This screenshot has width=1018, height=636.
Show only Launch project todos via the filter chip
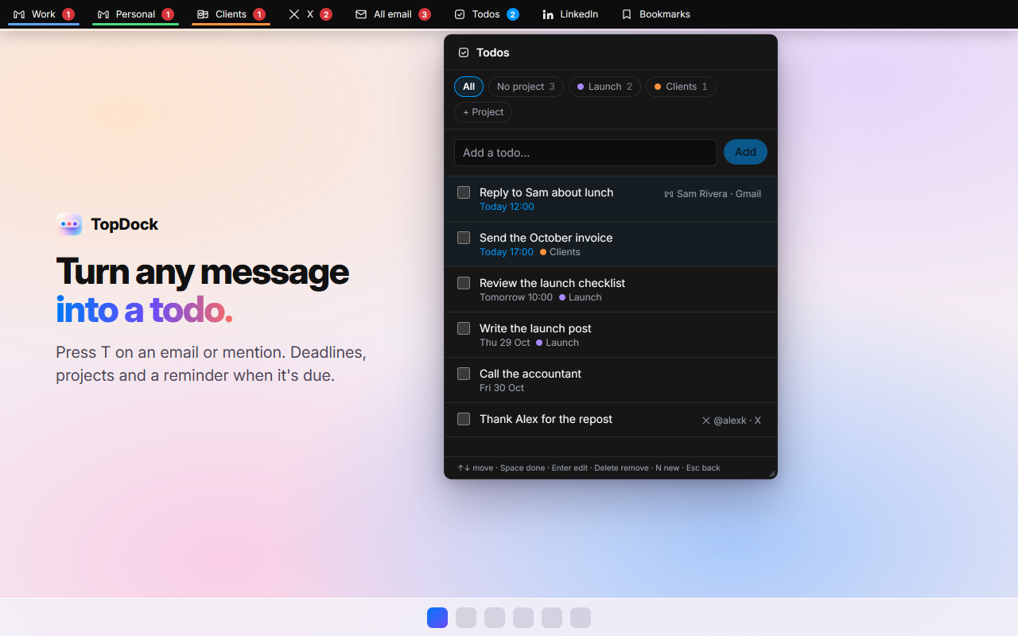click(604, 87)
